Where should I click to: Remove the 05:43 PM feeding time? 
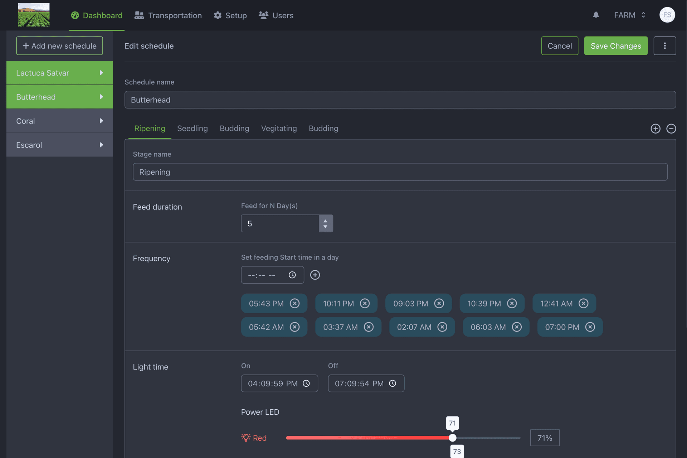click(x=294, y=303)
